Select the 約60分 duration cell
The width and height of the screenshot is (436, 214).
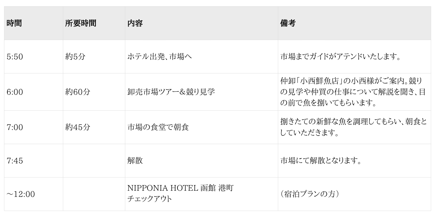click(x=78, y=92)
